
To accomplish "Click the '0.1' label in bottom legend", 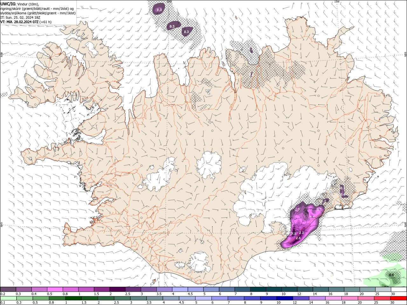I will pos(3,303).
